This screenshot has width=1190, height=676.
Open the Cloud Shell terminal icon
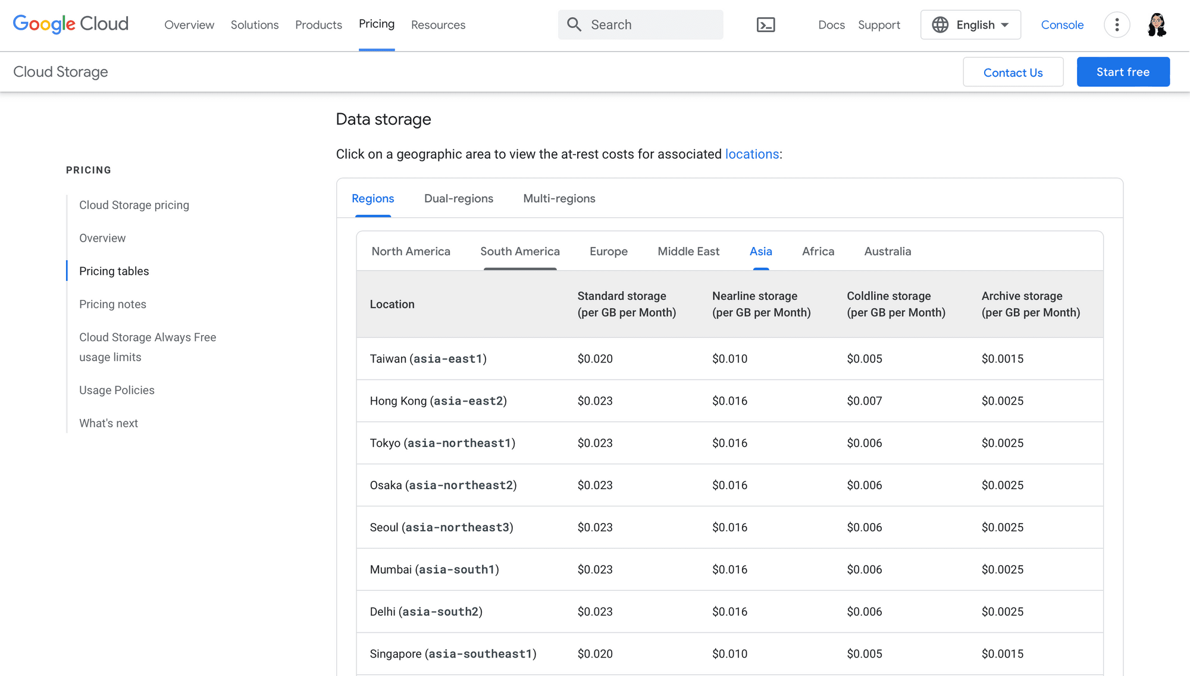(x=766, y=24)
